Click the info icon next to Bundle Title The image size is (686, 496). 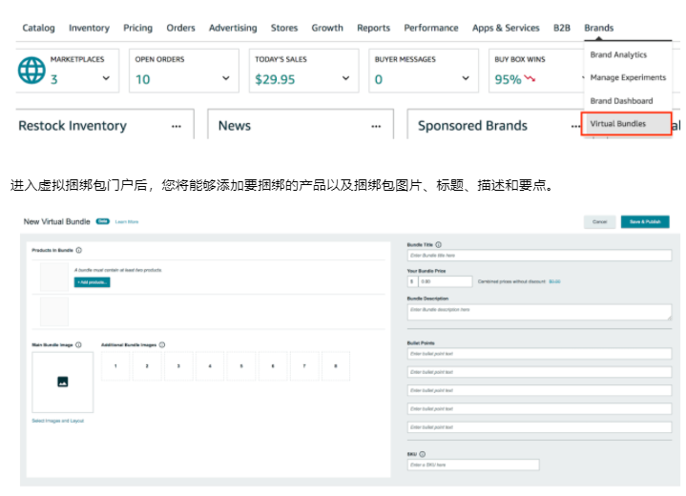[x=438, y=244]
